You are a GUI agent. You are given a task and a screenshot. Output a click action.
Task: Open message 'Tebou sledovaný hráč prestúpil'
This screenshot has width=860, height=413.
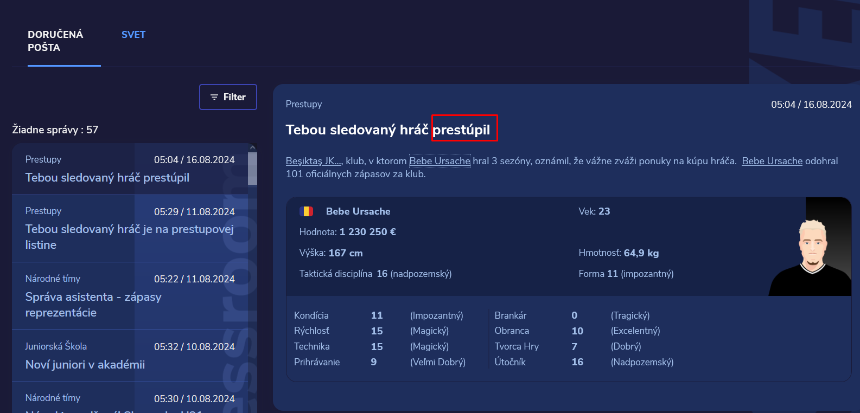pos(130,169)
